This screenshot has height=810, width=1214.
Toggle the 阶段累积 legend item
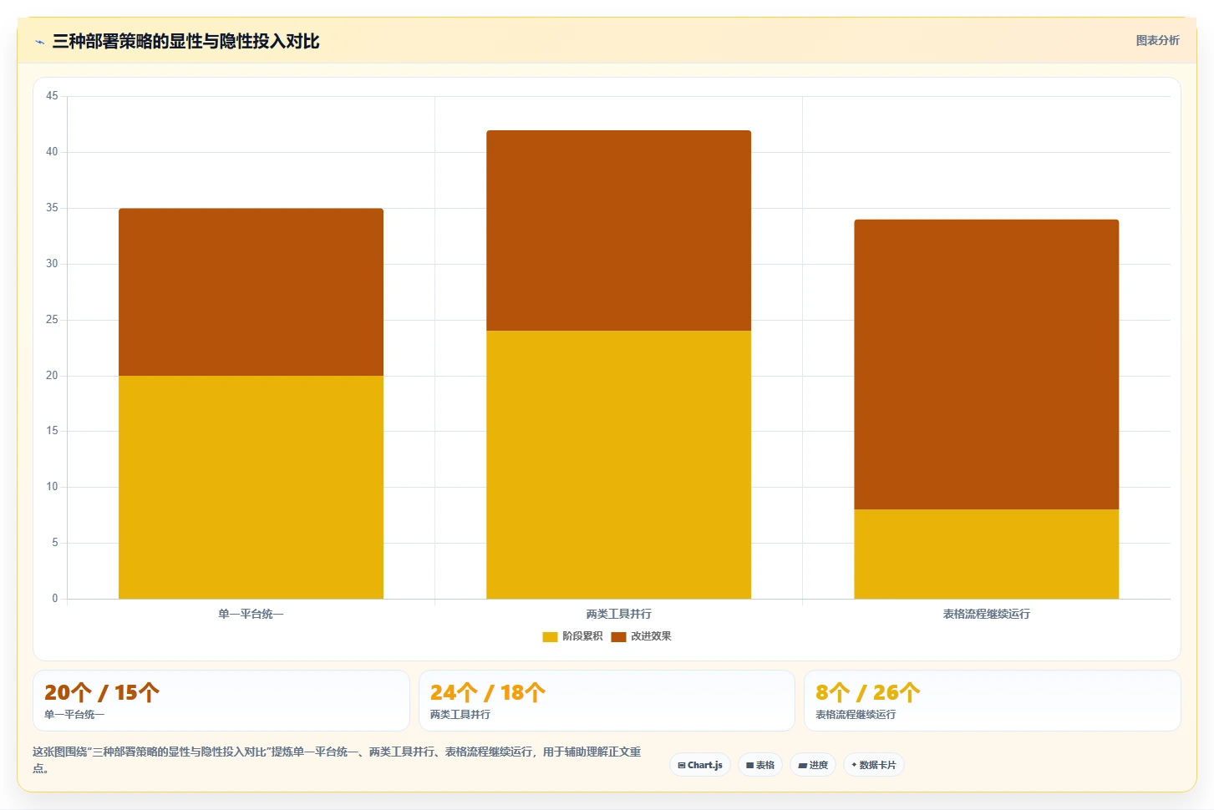click(x=572, y=636)
